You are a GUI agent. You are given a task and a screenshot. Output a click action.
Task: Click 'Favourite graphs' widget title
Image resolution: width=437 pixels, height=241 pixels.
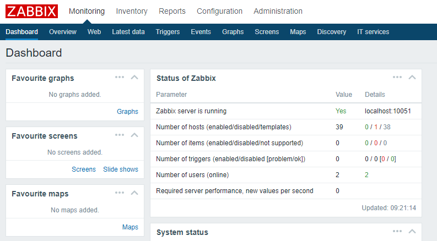coord(43,79)
